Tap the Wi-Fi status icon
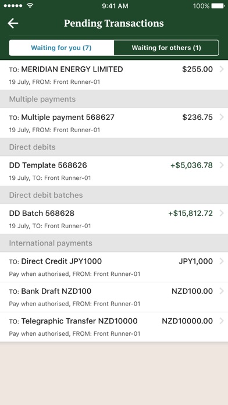 click(x=30, y=6)
